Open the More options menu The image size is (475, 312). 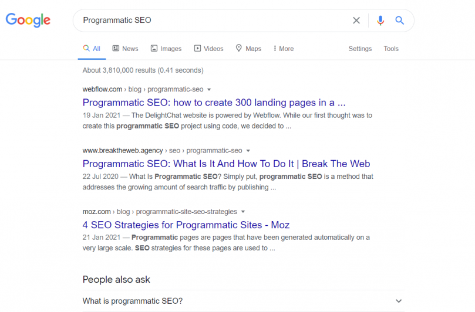[283, 49]
